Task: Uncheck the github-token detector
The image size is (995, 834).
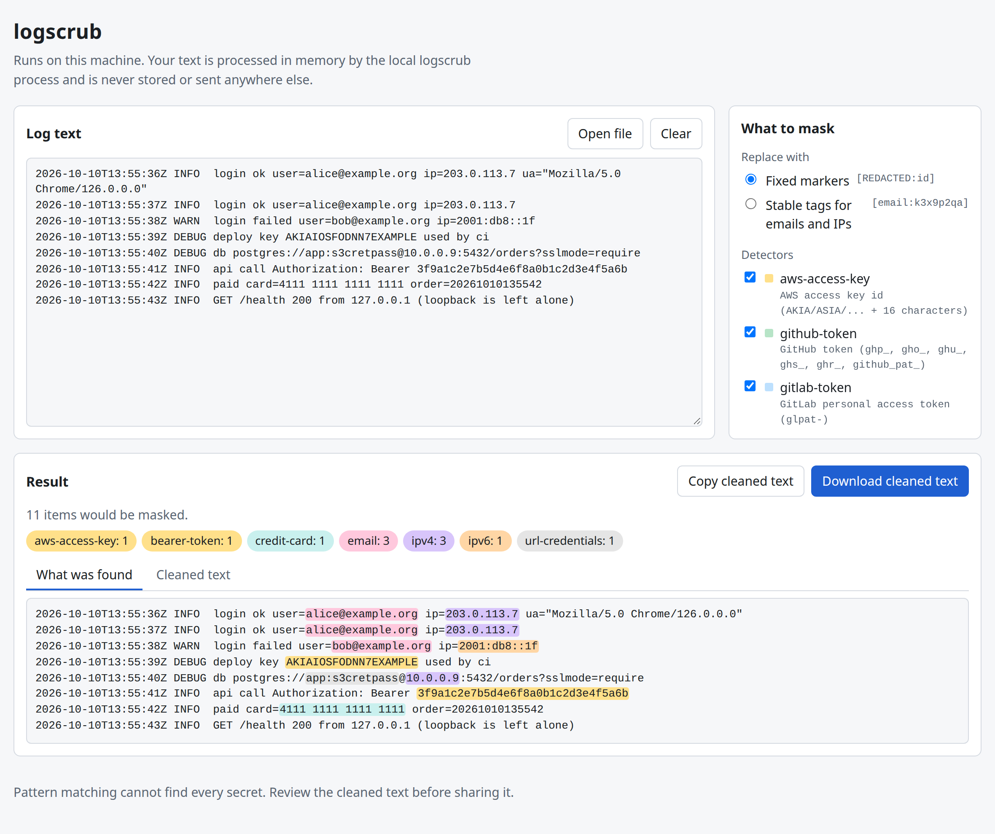Action: click(x=750, y=332)
